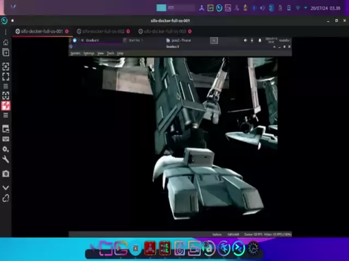This screenshot has width=349, height=261.
Task: Click the new tab icon below home
Action: [5, 52]
